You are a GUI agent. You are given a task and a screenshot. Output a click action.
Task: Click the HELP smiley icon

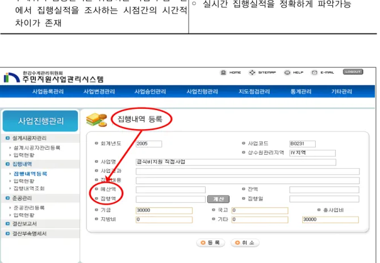[287, 73]
